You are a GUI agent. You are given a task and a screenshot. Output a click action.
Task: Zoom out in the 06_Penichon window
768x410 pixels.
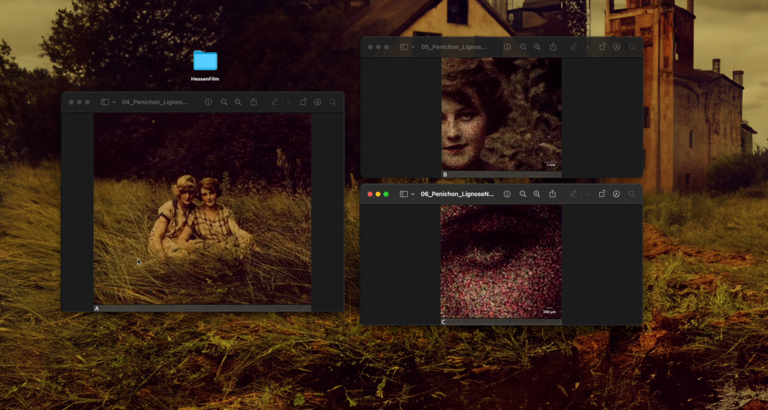(x=523, y=194)
